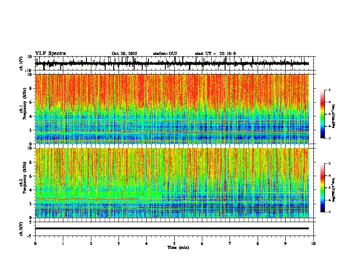This screenshot has width=353, height=273.
Task: Select the date text "Oct. 20, 2025"
Action: pyautogui.click(x=124, y=54)
